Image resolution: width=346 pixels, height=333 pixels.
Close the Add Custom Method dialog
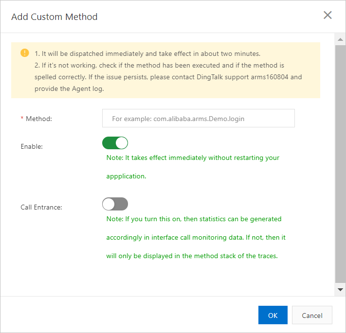(328, 15)
